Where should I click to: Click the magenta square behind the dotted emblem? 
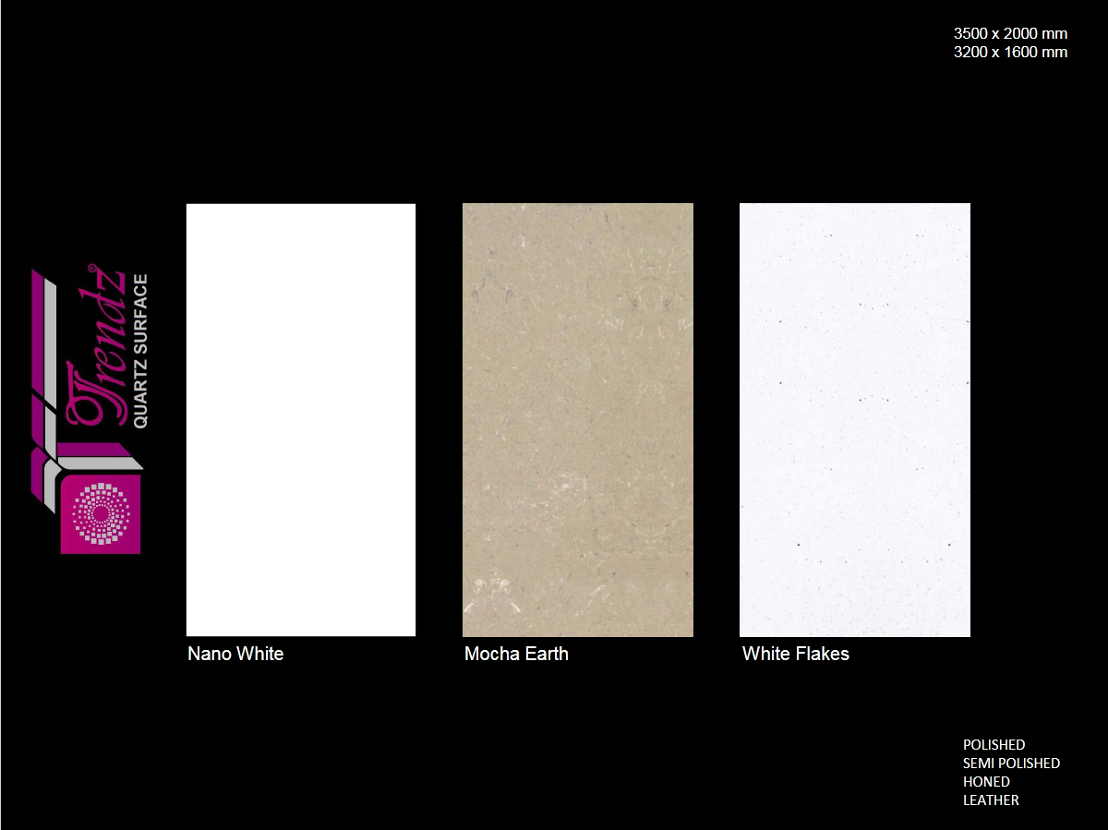coord(70,543)
